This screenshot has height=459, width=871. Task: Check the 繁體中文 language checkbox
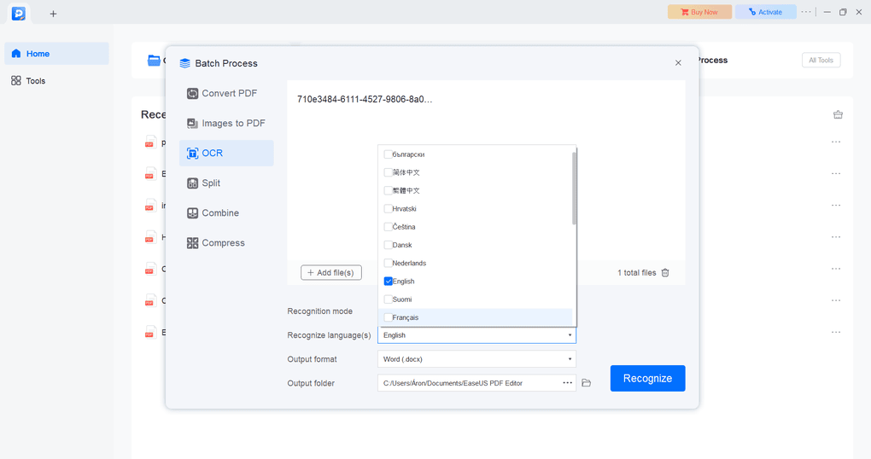pos(388,190)
